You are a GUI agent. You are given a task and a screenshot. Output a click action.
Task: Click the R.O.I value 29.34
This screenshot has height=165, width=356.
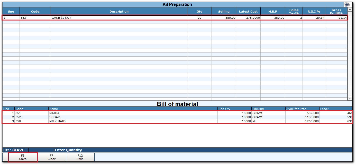point(314,18)
